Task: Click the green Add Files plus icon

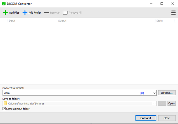Action: (5, 13)
